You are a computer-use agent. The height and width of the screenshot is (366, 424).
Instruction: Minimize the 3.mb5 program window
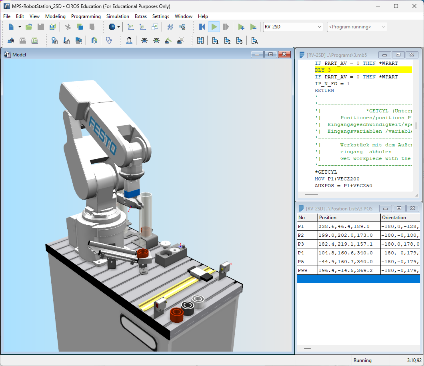[x=384, y=55]
